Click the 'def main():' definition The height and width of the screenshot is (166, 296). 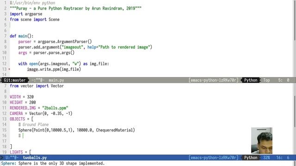[22, 36]
